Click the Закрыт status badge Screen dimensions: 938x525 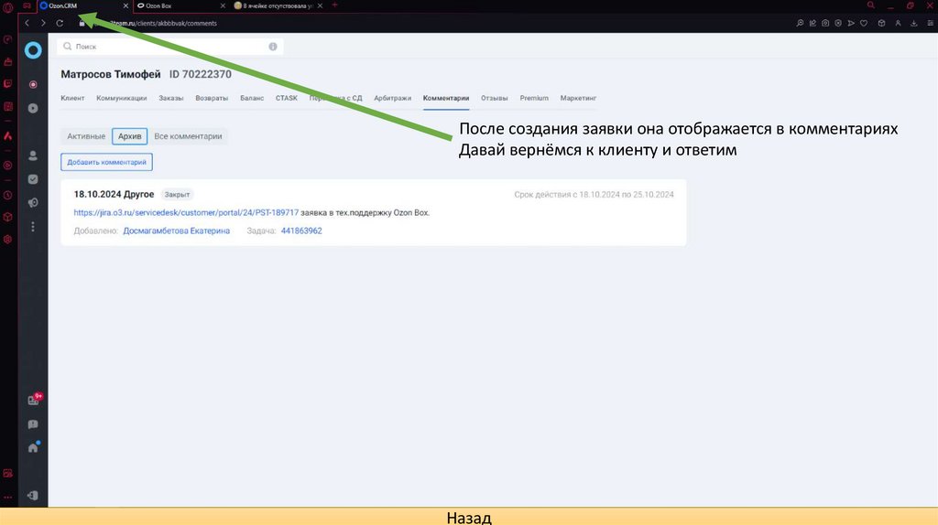click(177, 194)
